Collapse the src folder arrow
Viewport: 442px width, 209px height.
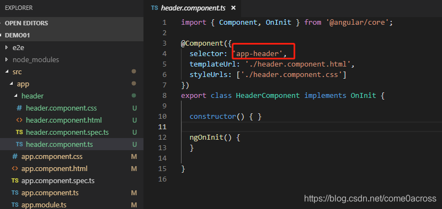[7, 72]
